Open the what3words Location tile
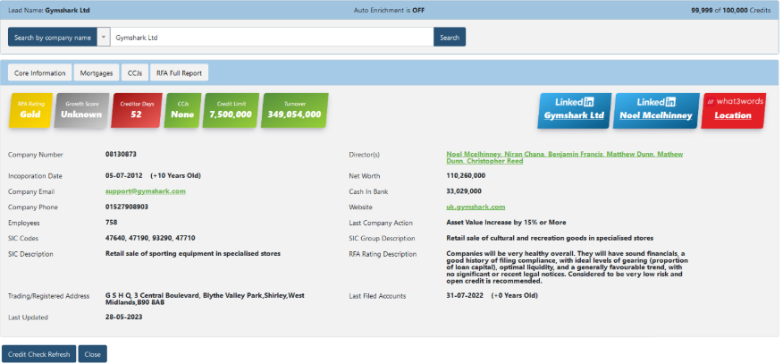 (x=733, y=111)
